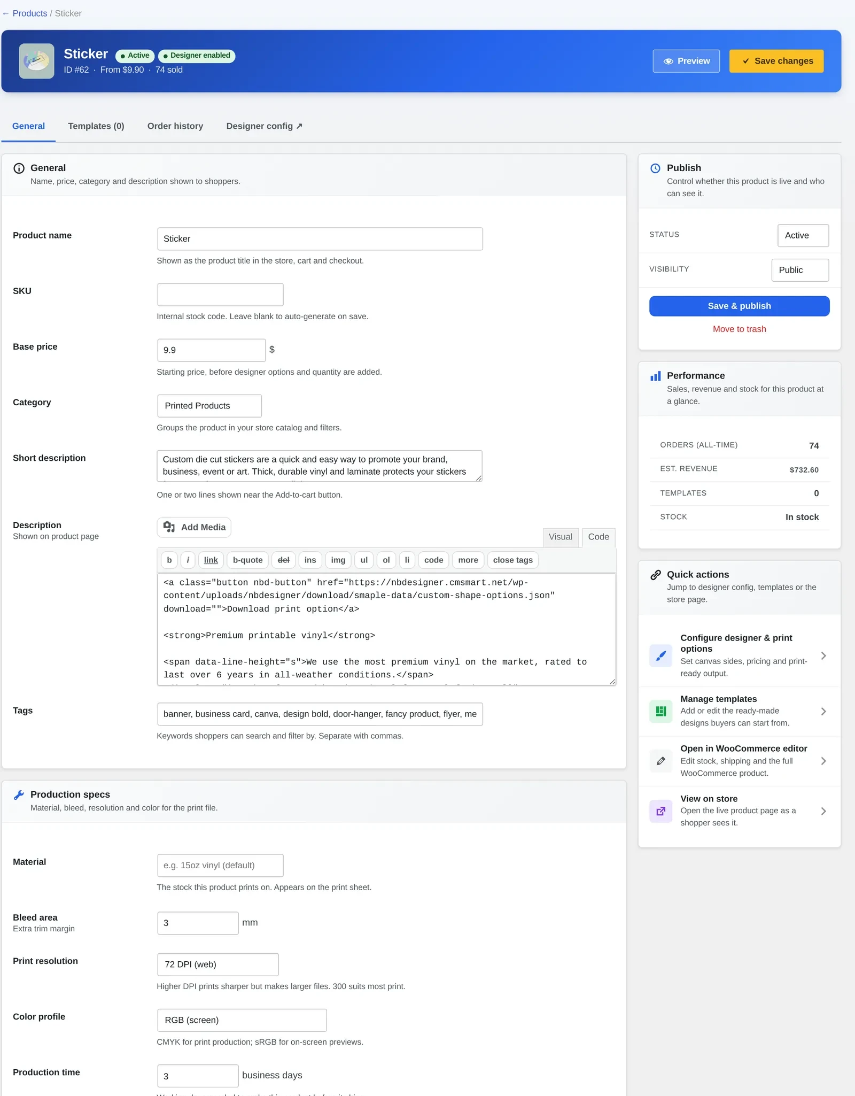Click the WooCommerce editor pencil icon
The height and width of the screenshot is (1096, 855).
tap(661, 761)
